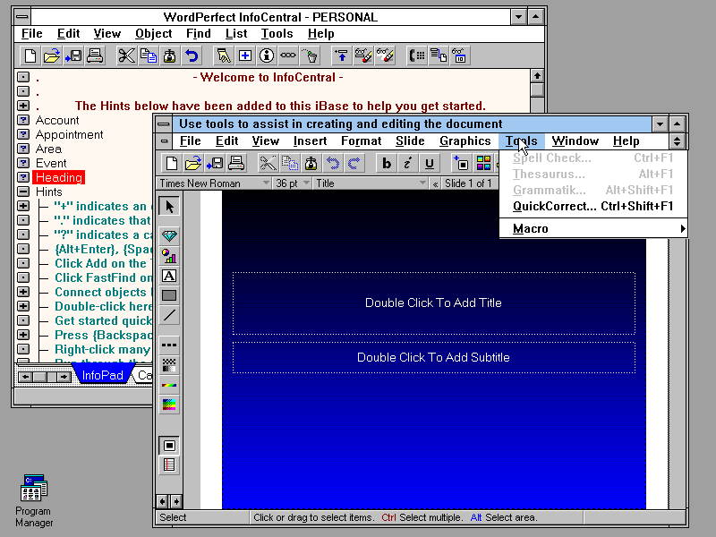716x537 pixels.
Task: Click calendar glasses icon in InfoCentral toolbar
Action: (x=459, y=55)
